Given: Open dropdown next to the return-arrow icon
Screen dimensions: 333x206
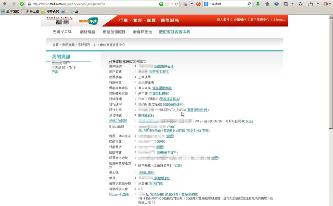Looking at the screenshot, I should [x=318, y=4].
